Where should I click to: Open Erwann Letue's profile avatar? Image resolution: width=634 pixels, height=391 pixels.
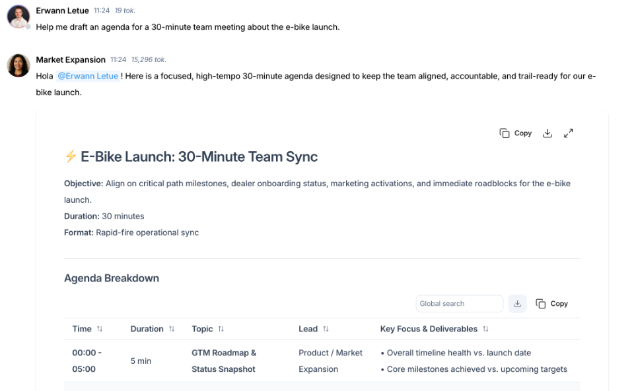pos(18,17)
